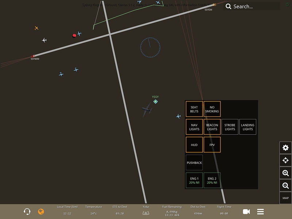This screenshot has width=292, height=219.
Task: Click the MAP button
Action: pyautogui.click(x=285, y=198)
